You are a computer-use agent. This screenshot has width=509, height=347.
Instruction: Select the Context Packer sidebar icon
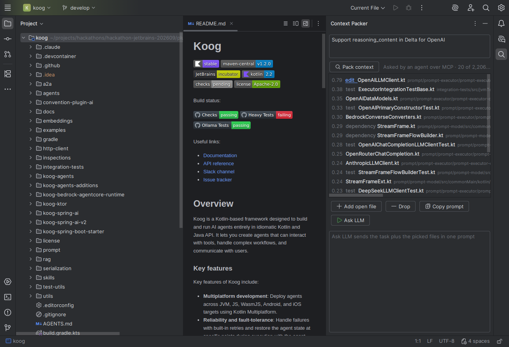[501, 54]
